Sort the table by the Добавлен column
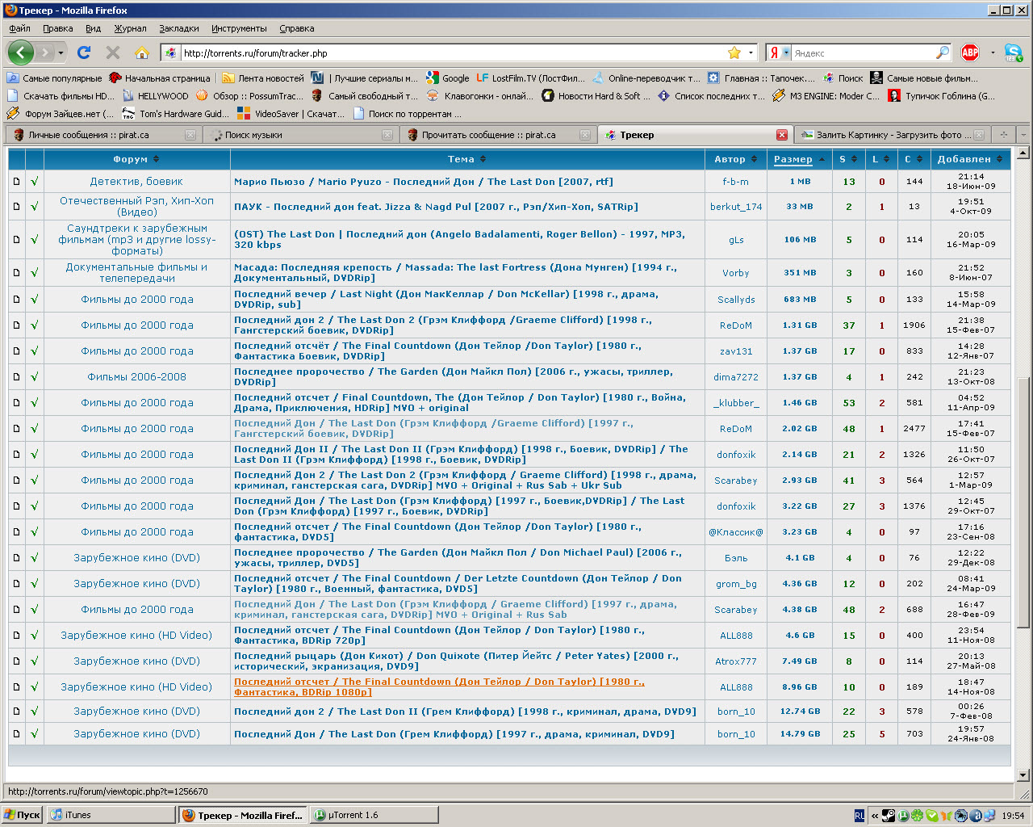1033x827 pixels. (970, 159)
